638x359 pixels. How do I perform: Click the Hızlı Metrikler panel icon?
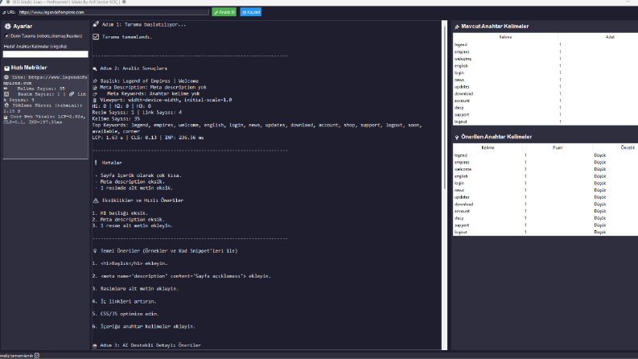click(7, 68)
